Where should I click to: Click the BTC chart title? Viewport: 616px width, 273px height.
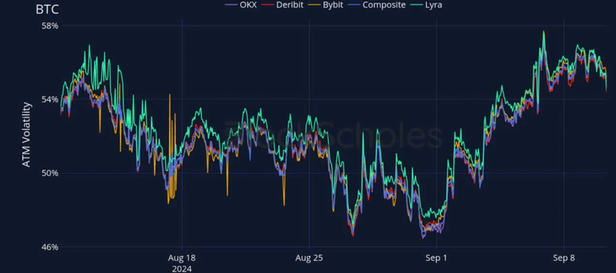tap(47, 9)
